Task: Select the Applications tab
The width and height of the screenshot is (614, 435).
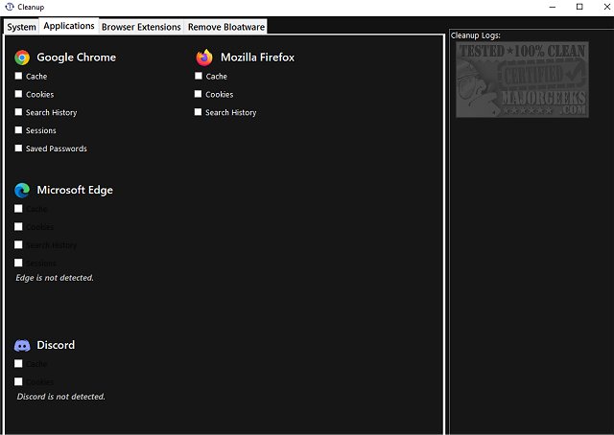Action: [x=69, y=26]
